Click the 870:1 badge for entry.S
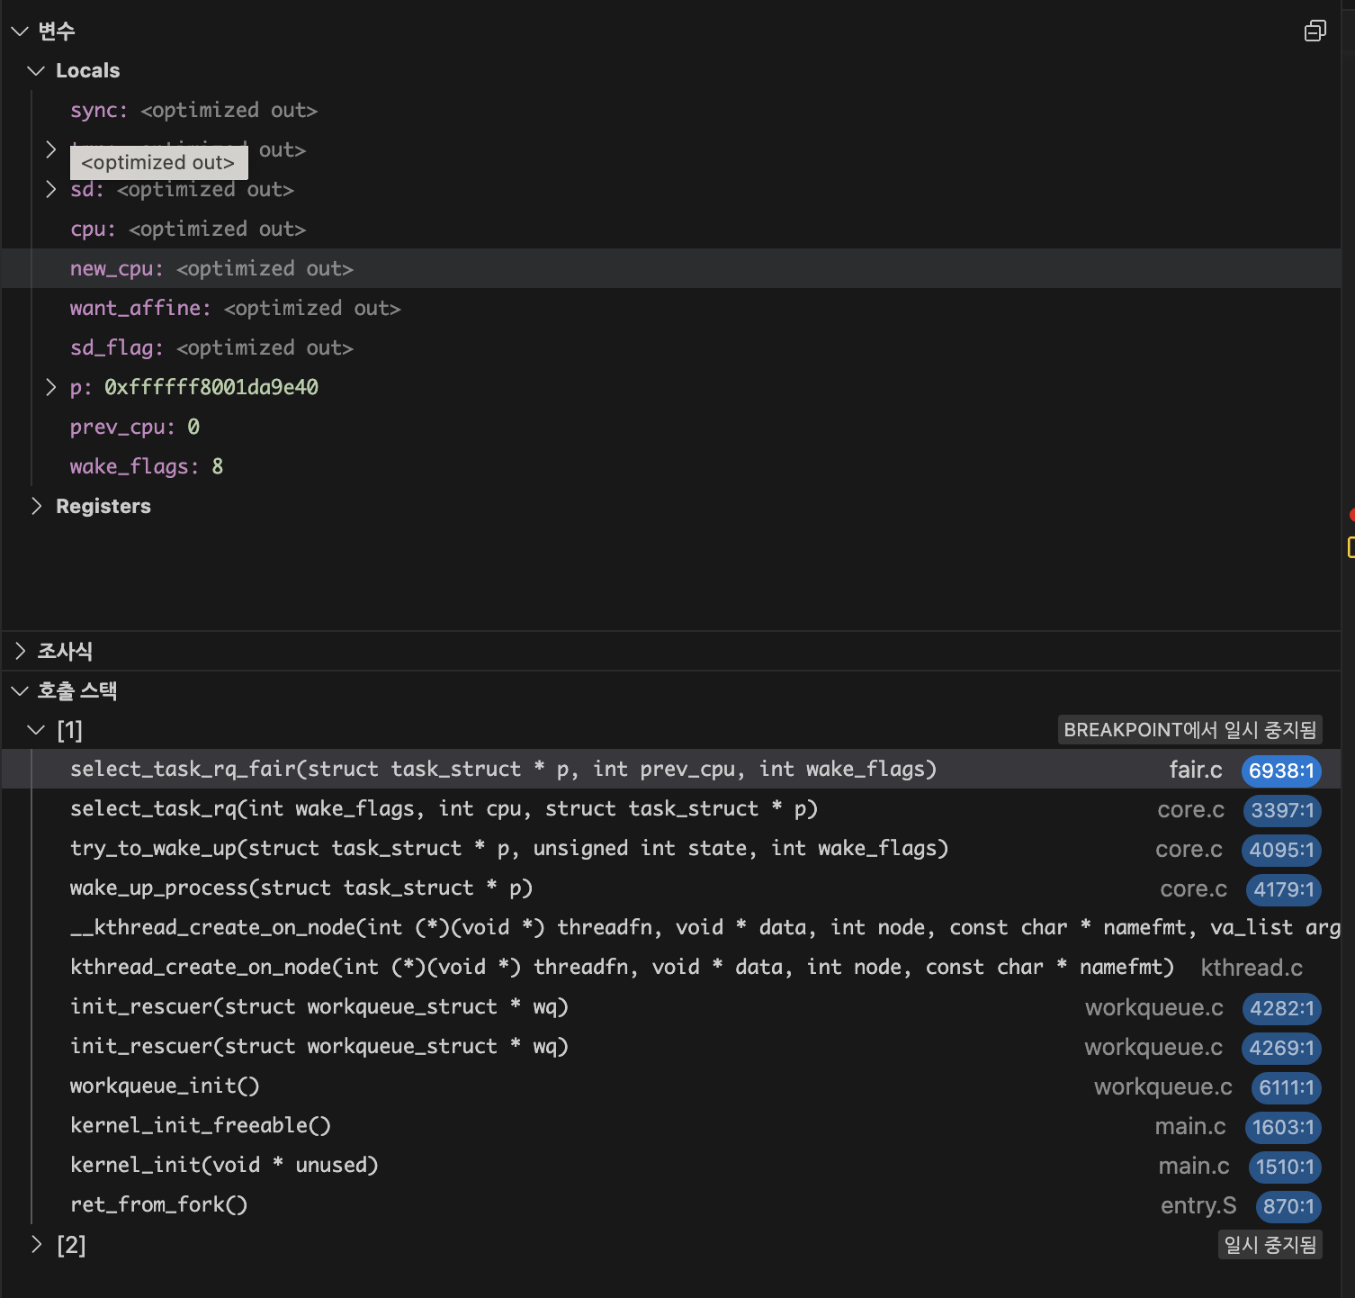Screen dimensions: 1355x1298 click(x=1288, y=1206)
